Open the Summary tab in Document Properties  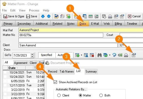click(91, 72)
